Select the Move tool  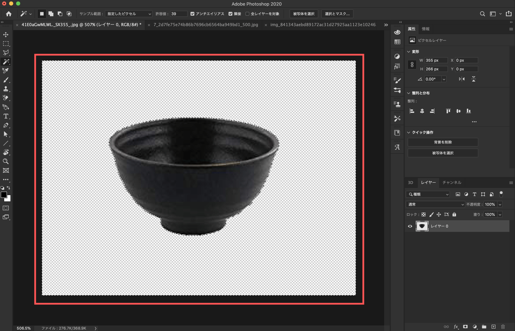pyautogui.click(x=6, y=34)
